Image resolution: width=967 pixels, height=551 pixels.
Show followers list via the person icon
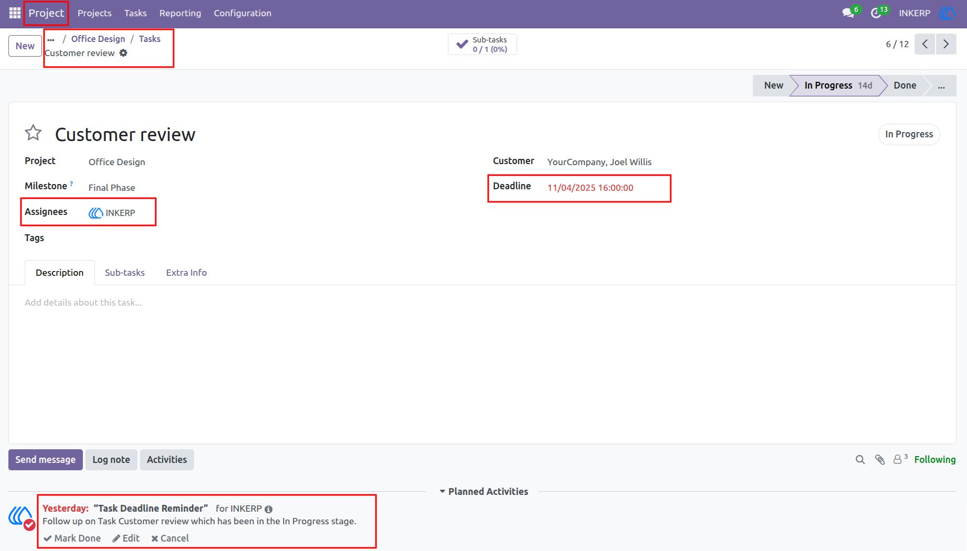click(900, 459)
